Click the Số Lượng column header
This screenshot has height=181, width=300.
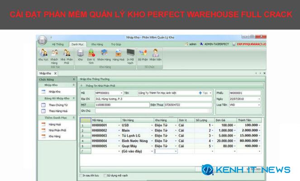click(x=205, y=120)
